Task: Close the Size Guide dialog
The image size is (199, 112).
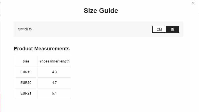Action: (193, 3)
